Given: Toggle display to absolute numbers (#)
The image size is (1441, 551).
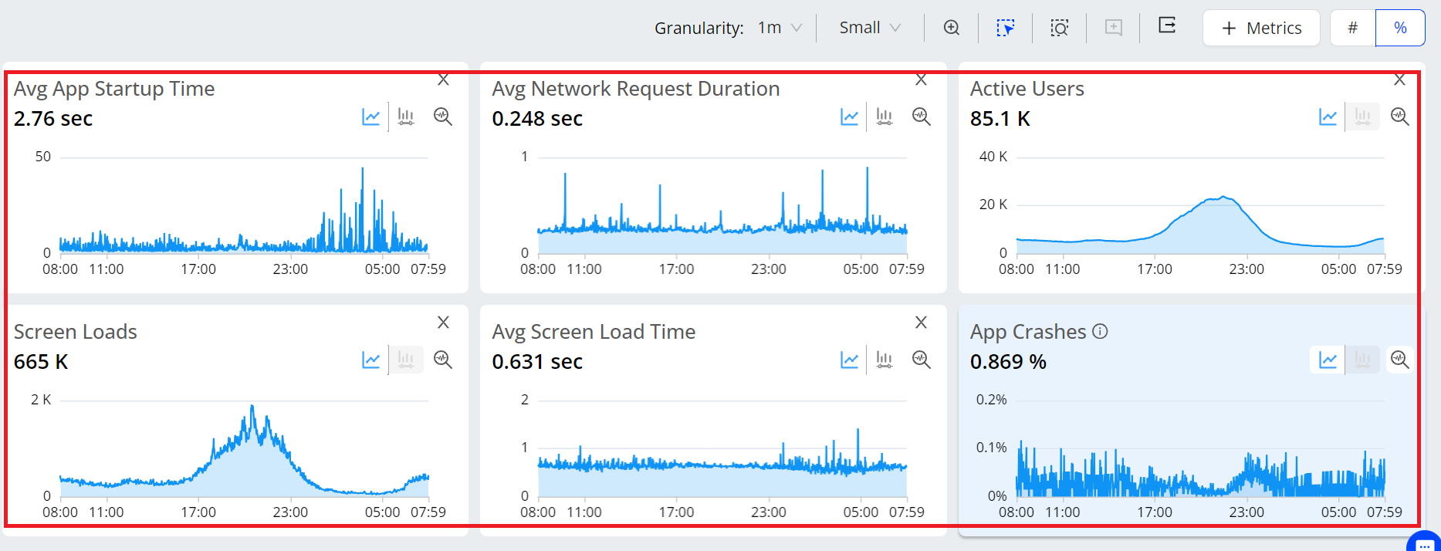Looking at the screenshot, I should point(1353,28).
